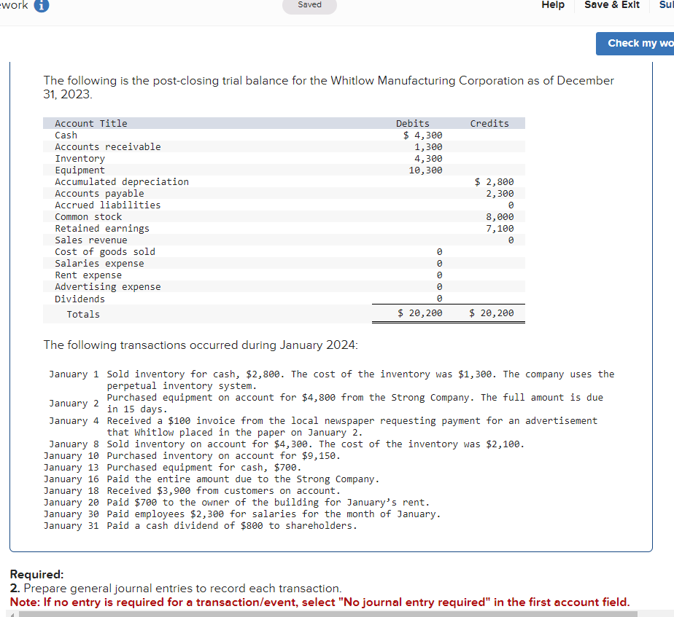Click the Required section heading
674x617 pixels.
coord(37,575)
